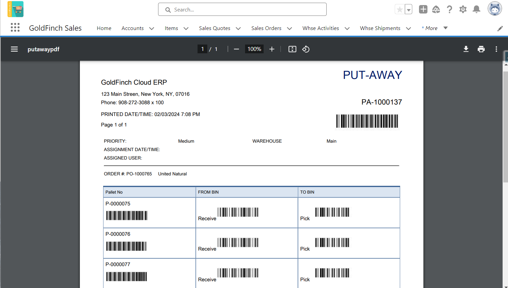Click the ORDER # PO-1000765 text
The image size is (508, 288).
[128, 174]
